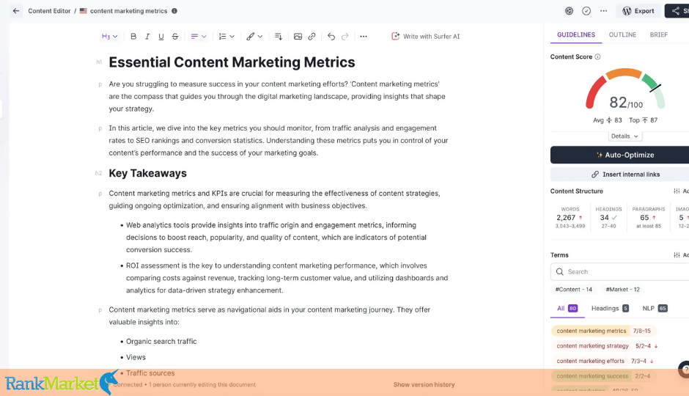The image size is (689, 396).
Task: Switch to the Brief tab
Action: pyautogui.click(x=659, y=34)
